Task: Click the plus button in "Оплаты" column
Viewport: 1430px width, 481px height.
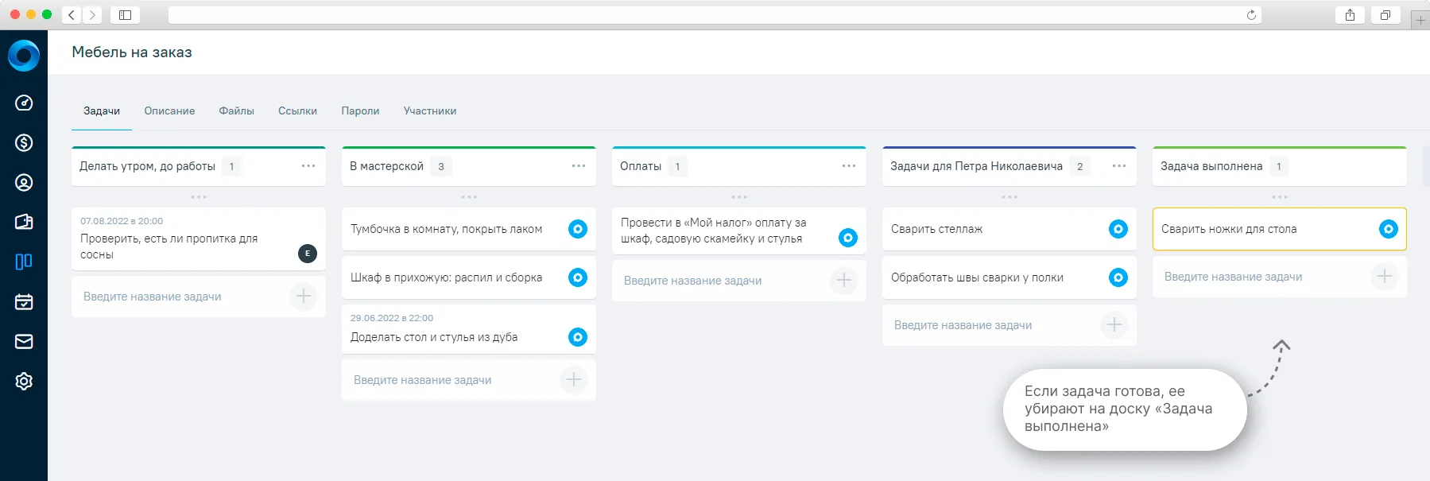Action: pos(844,280)
